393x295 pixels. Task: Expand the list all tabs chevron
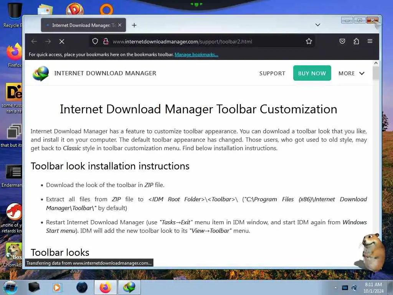(317, 25)
